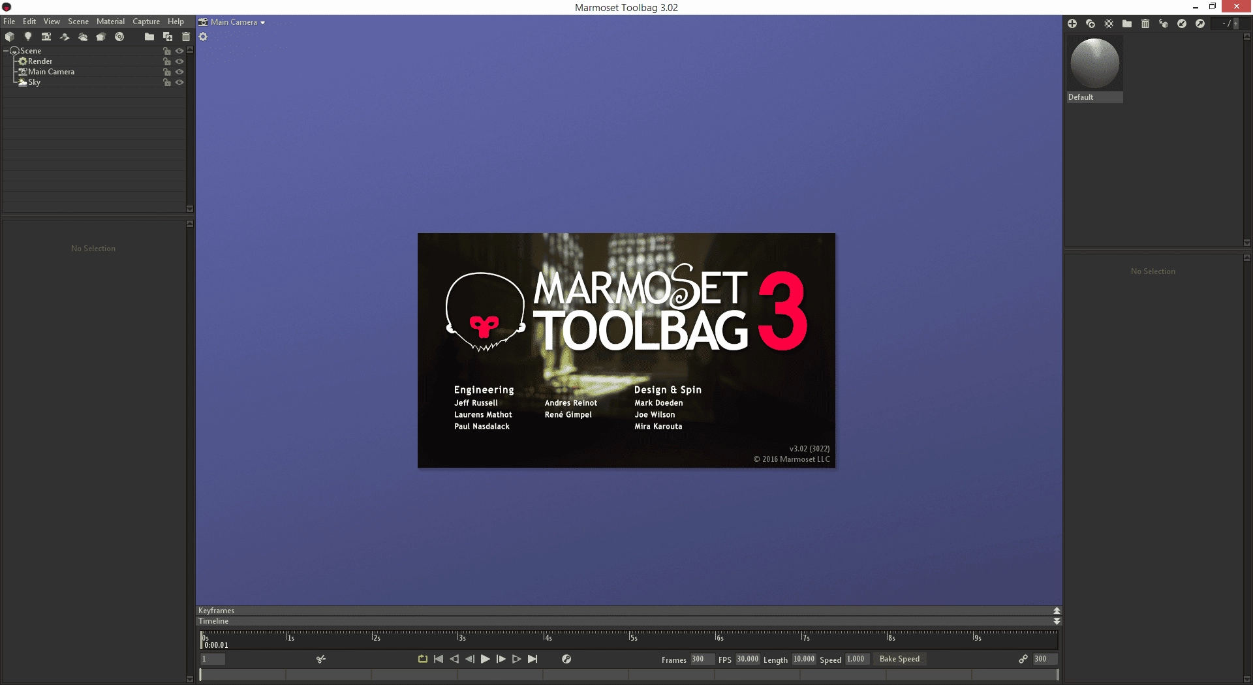The height and width of the screenshot is (685, 1253).
Task: Jump to the first frame
Action: [439, 659]
